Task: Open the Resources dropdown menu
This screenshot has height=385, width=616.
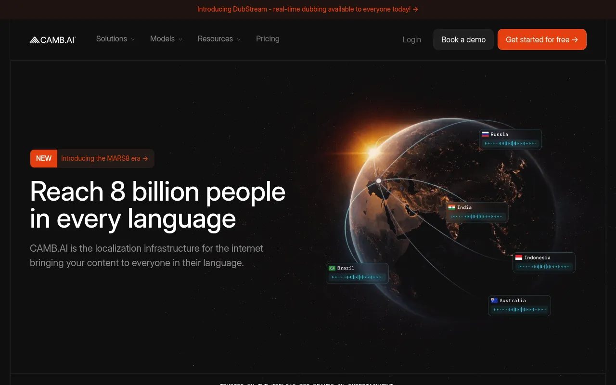Action: 219,39
